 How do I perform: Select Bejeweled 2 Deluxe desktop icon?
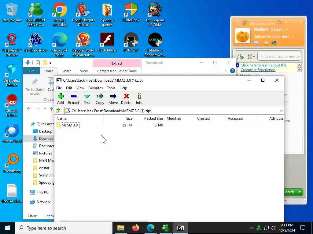tap(12, 45)
